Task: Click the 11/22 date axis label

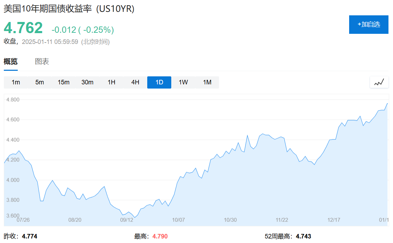Action: pyautogui.click(x=282, y=220)
